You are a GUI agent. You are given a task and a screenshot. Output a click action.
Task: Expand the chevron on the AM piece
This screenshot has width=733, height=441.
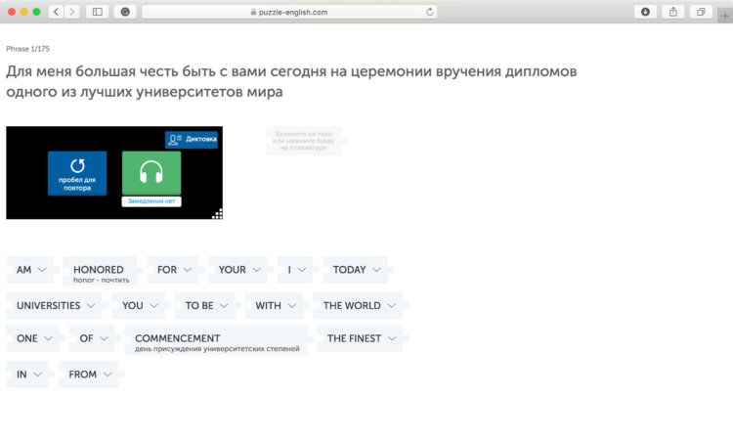coord(42,270)
